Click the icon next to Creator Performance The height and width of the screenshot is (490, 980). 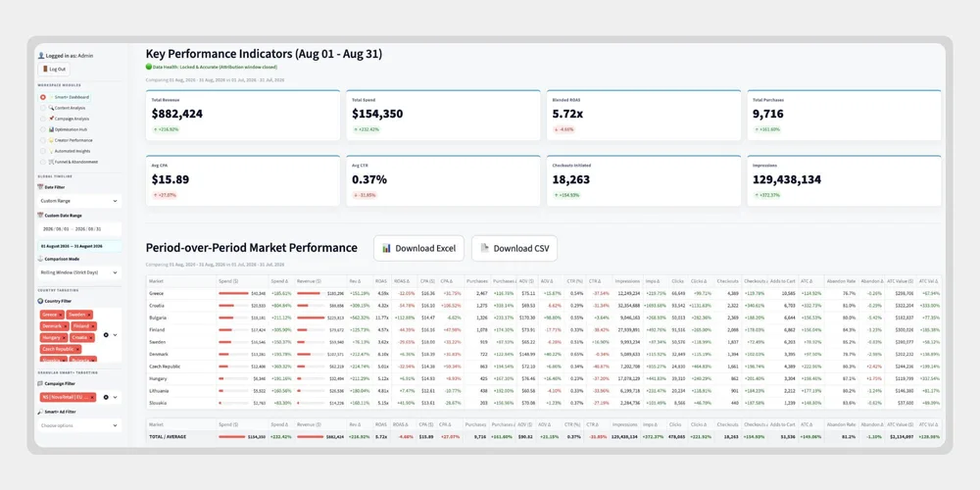pos(52,140)
